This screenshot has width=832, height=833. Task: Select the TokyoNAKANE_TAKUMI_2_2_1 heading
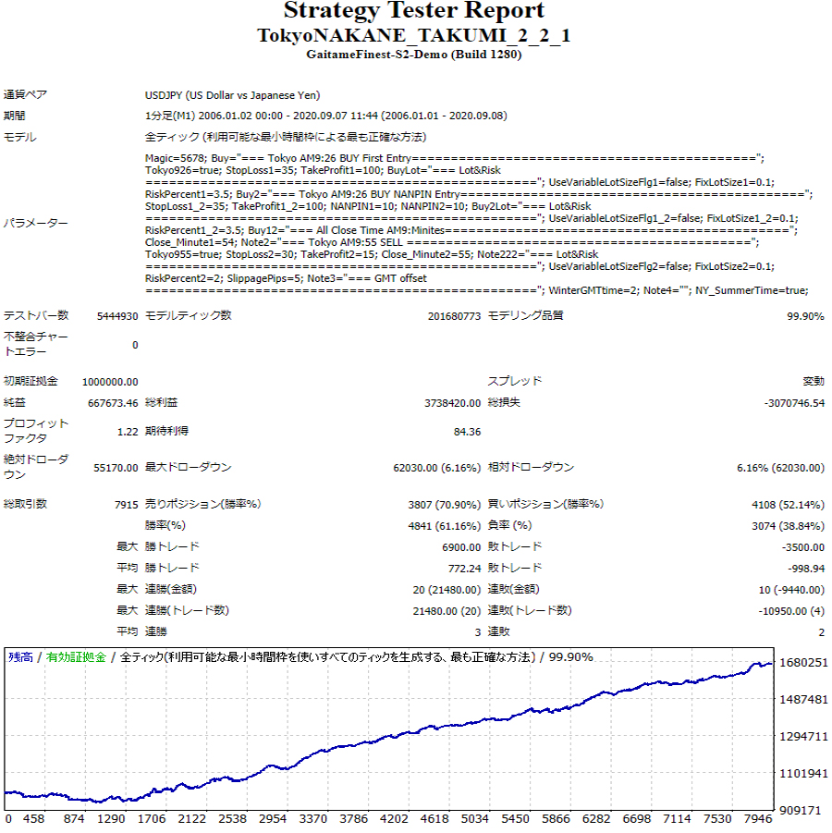tap(414, 35)
